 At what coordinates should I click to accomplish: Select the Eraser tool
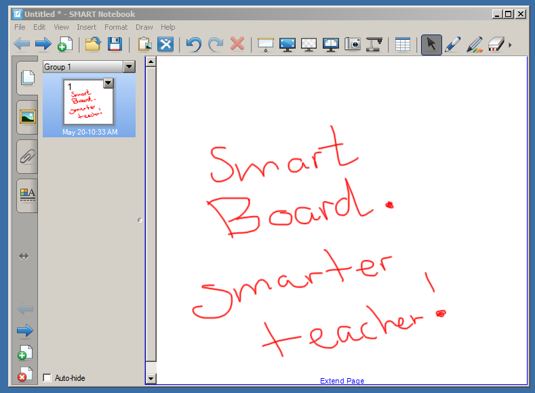tap(496, 45)
